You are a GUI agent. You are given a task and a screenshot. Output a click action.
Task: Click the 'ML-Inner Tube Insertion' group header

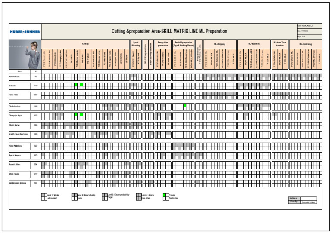pos(280,44)
